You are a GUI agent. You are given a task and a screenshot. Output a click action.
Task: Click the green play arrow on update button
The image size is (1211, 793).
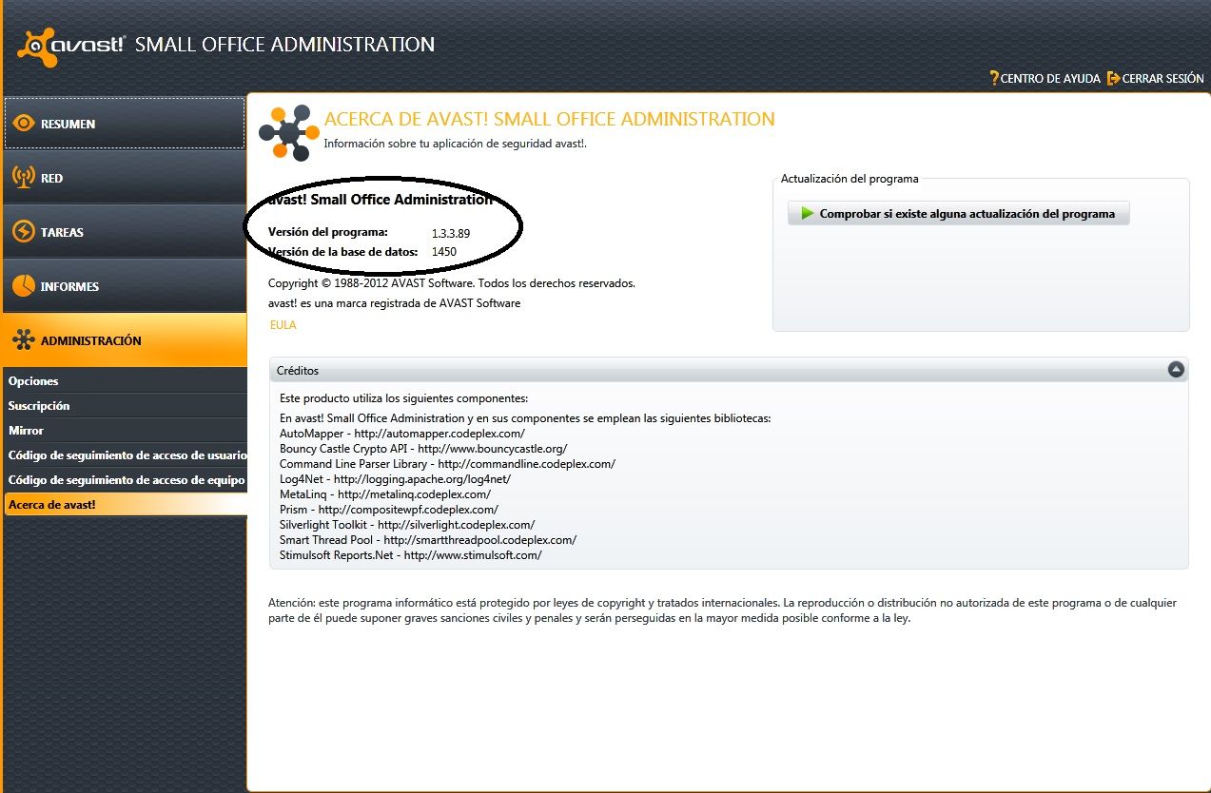click(808, 214)
